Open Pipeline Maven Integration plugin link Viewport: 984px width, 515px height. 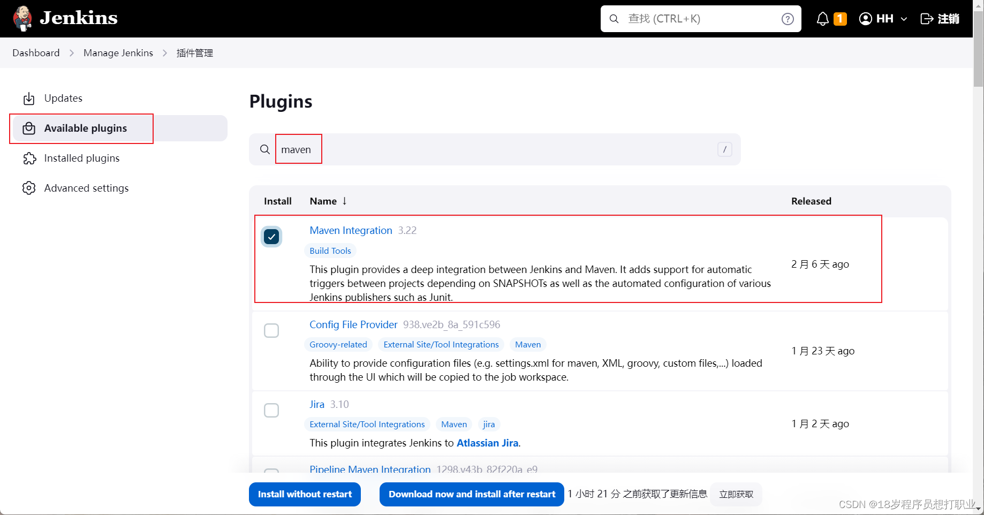(370, 469)
